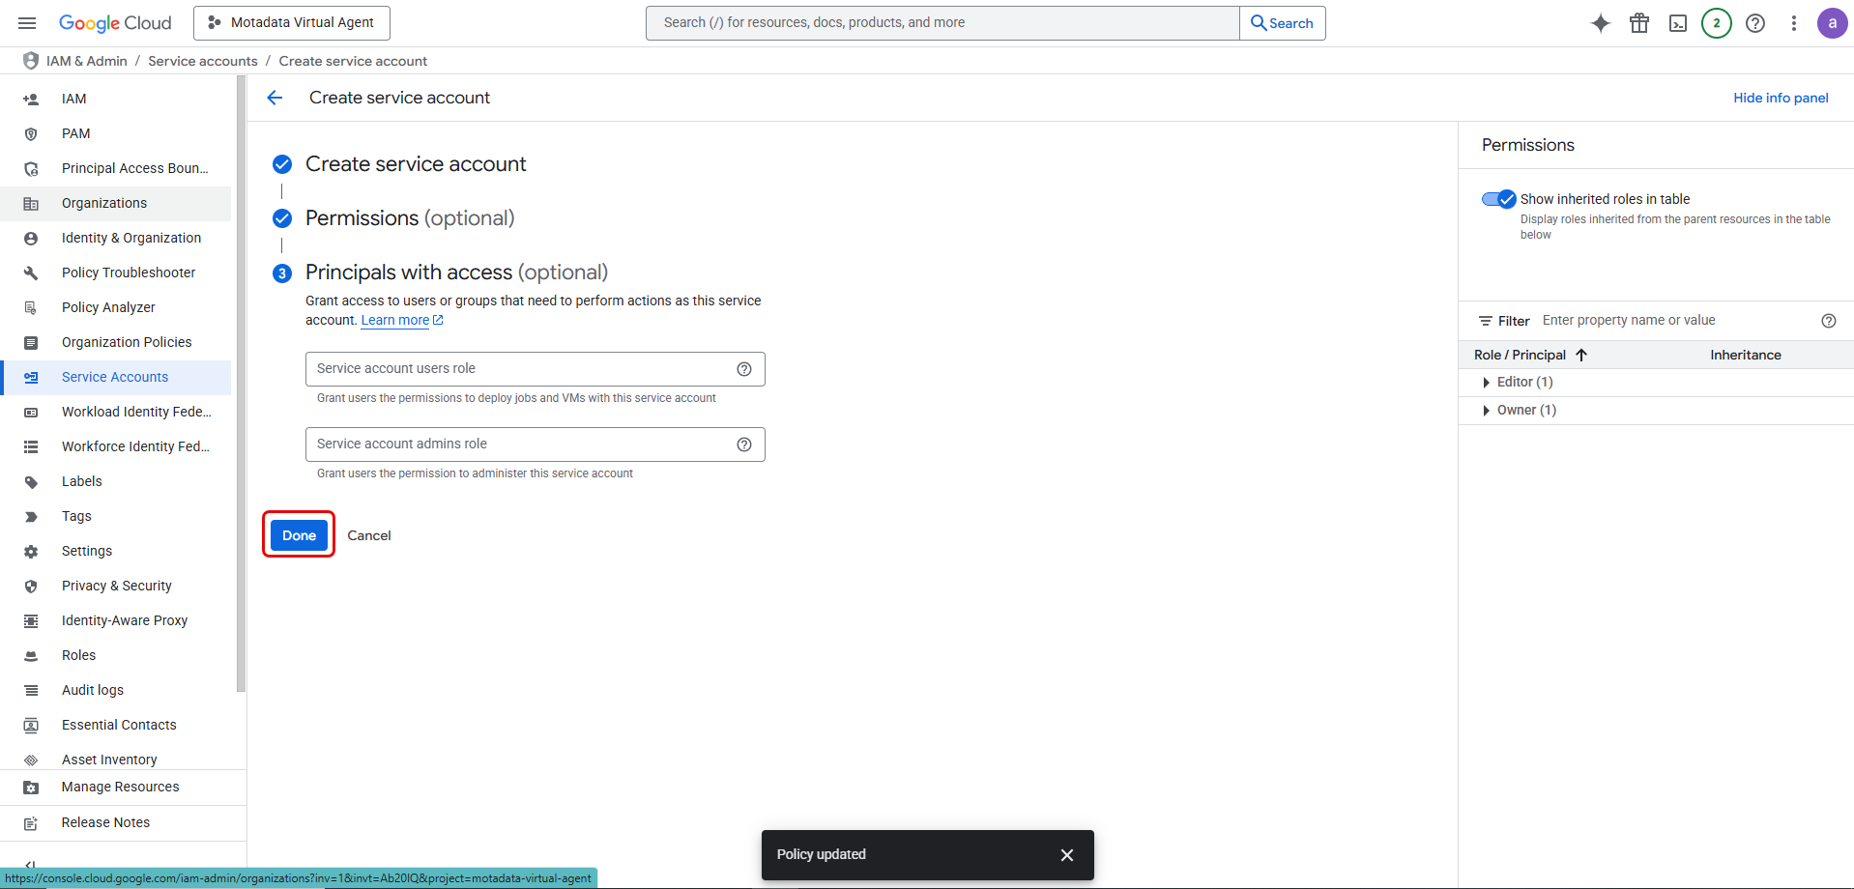The image size is (1854, 889).
Task: Open the Motadata Virtual Agent project picker
Action: [291, 22]
